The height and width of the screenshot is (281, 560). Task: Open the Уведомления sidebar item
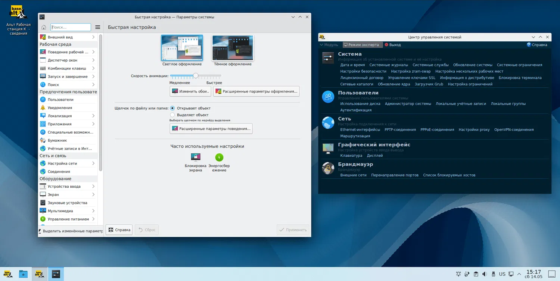tap(60, 108)
